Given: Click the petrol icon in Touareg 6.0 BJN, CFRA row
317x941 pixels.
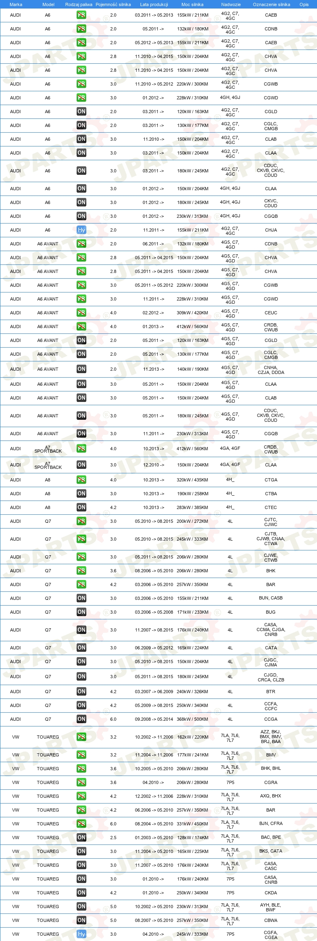Looking at the screenshot, I should point(81,824).
